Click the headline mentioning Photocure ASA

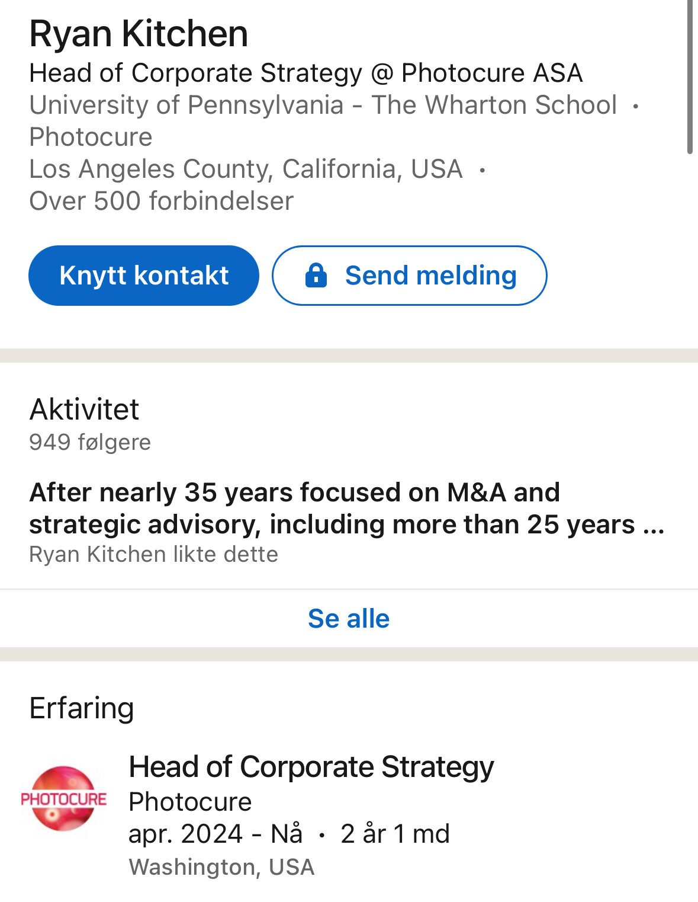(x=305, y=73)
